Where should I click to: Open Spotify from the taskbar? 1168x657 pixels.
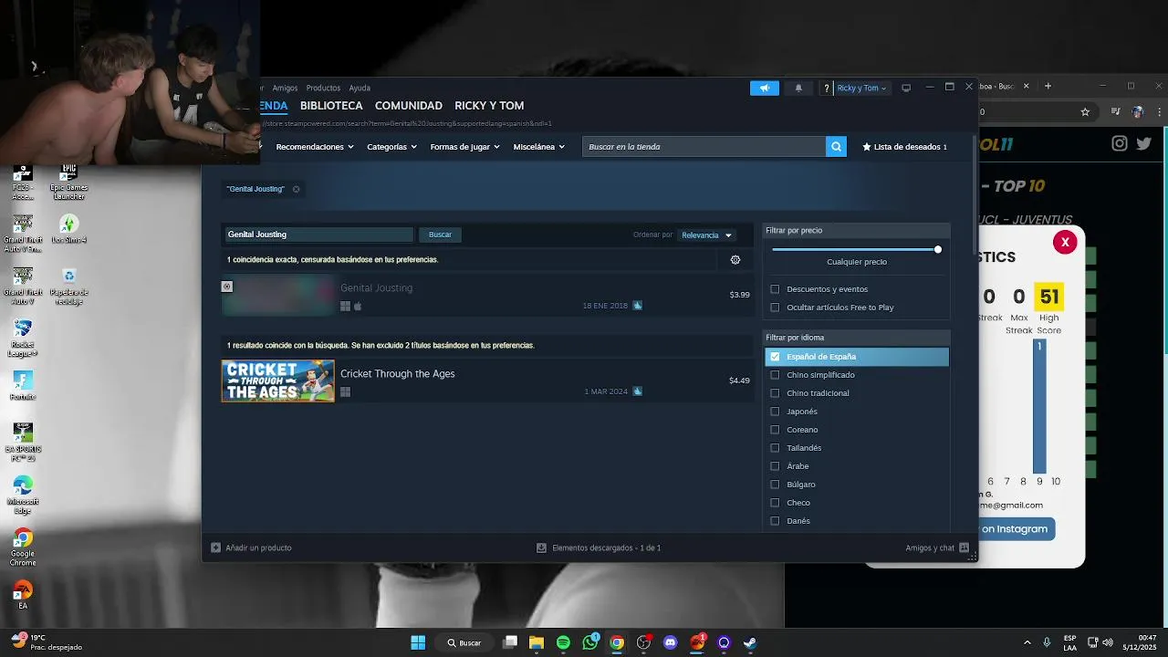point(563,642)
